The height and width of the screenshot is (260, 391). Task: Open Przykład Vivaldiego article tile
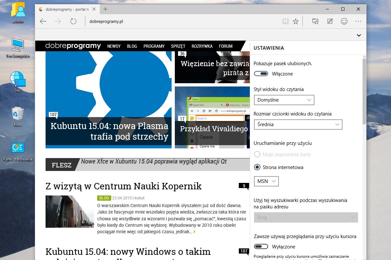point(212,117)
